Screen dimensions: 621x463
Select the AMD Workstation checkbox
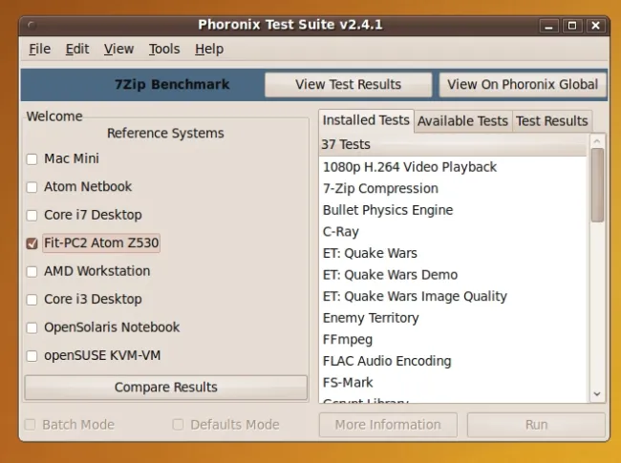[32, 272]
